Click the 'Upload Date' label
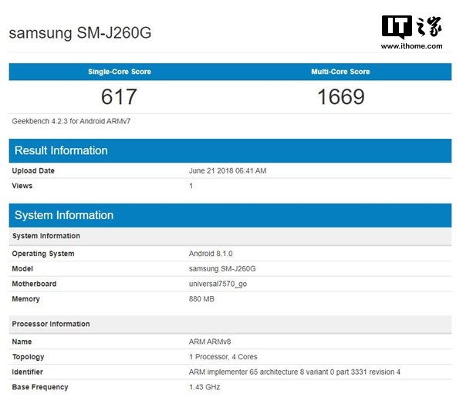The height and width of the screenshot is (404, 463). pos(33,171)
